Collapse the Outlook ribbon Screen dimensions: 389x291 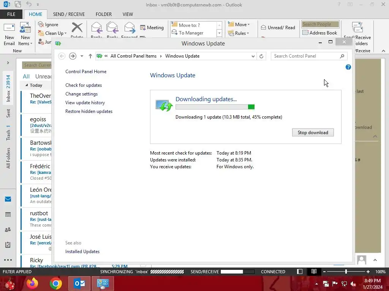383,51
